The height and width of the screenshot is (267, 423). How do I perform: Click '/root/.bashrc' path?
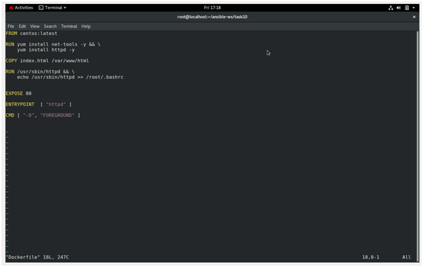[104, 77]
